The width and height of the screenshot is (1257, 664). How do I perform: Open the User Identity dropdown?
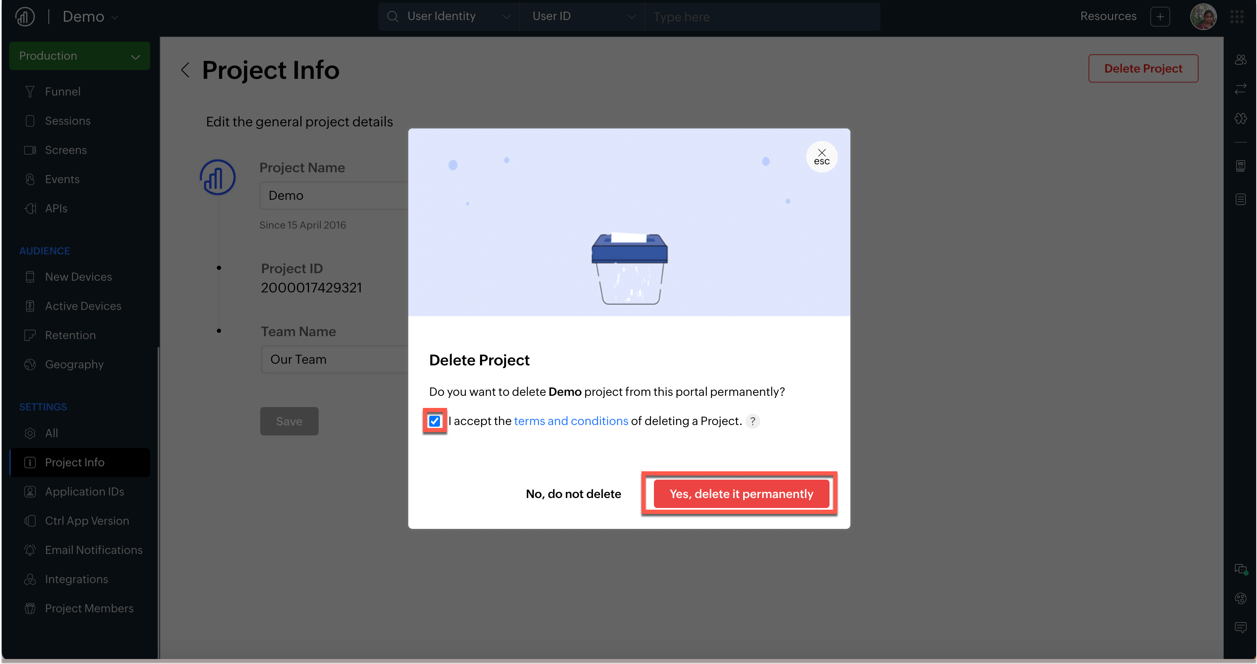(x=448, y=17)
